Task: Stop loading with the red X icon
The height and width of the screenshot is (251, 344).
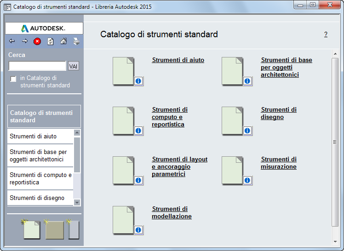Action: pos(37,41)
